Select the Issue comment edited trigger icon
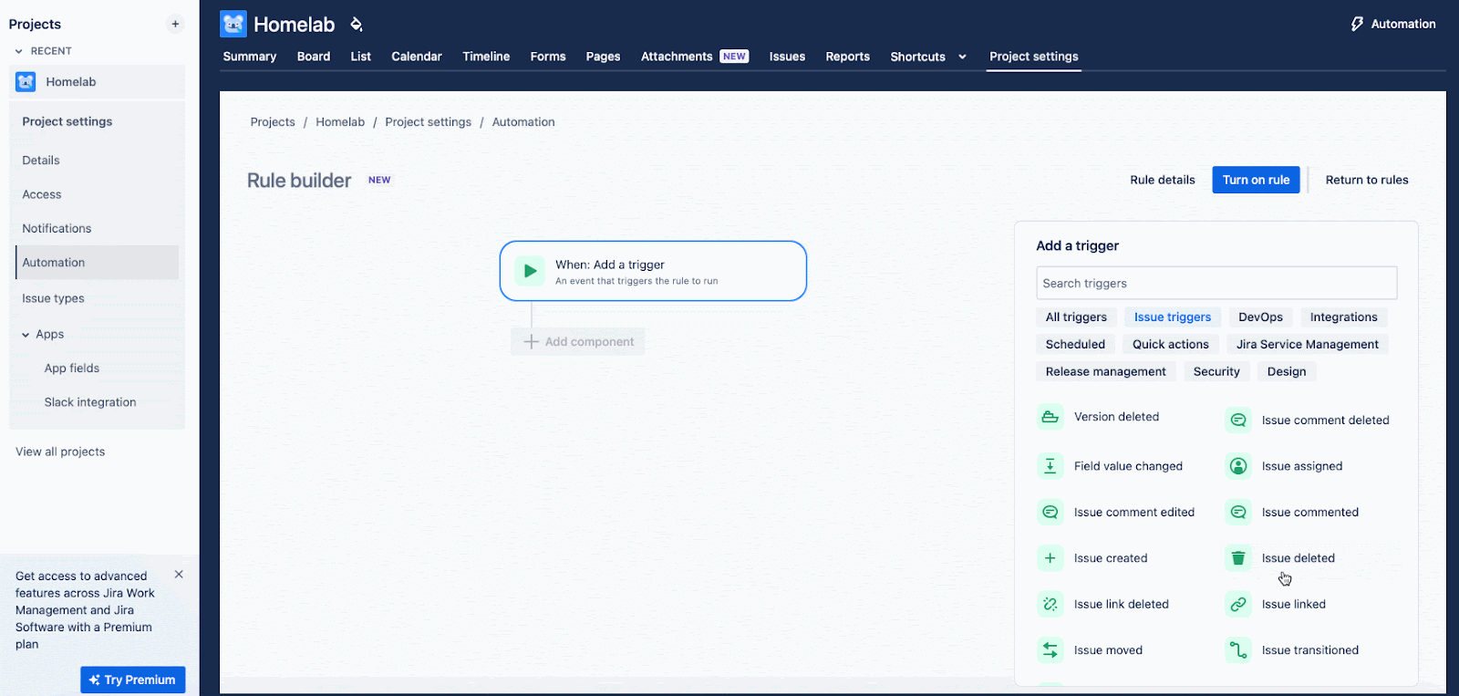Screen dimensions: 1459x696 (x=1050, y=513)
